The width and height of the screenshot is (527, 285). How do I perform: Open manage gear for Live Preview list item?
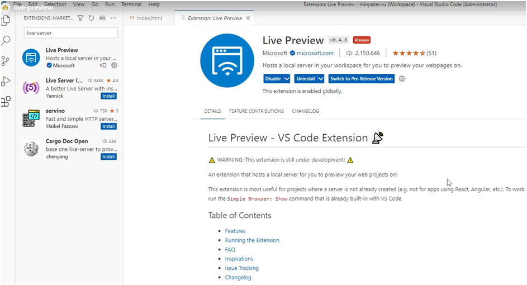click(x=114, y=65)
